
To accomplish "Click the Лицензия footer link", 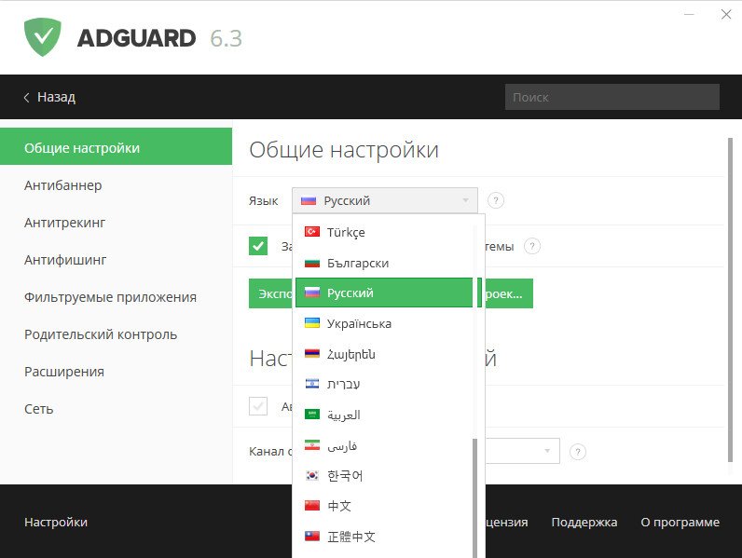I will coord(507,522).
